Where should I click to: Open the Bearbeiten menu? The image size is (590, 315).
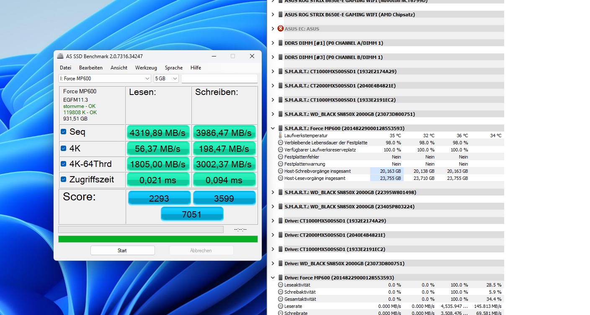click(91, 68)
